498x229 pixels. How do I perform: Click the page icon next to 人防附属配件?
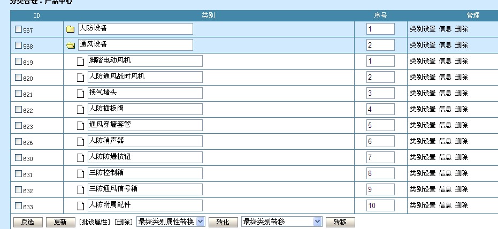tap(81, 206)
